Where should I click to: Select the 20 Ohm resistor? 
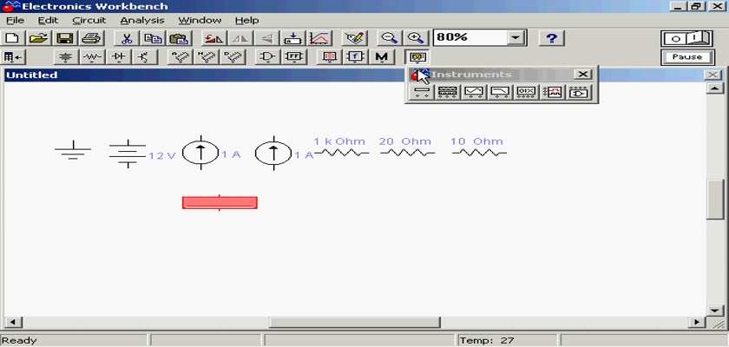(x=408, y=153)
